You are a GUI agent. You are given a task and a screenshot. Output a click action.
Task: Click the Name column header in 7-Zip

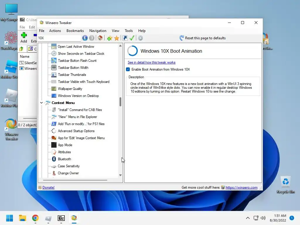25,57
